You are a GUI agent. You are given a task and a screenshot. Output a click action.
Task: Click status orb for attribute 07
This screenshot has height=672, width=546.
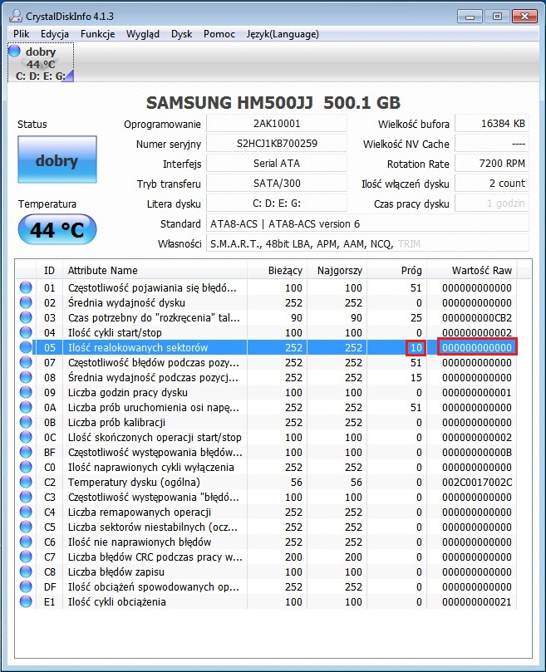coord(26,362)
